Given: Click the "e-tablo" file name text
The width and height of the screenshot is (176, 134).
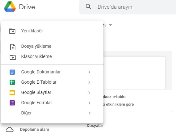Looking at the screenshot, I should click(119, 97).
